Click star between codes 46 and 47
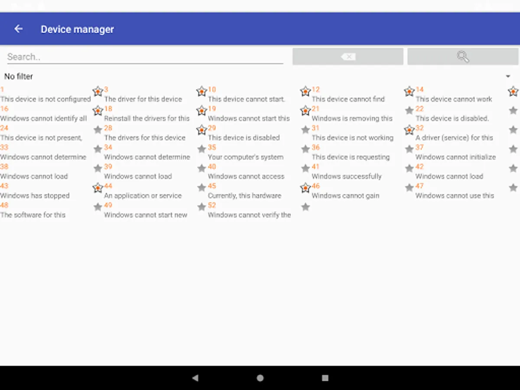The image size is (520, 390). point(409,188)
